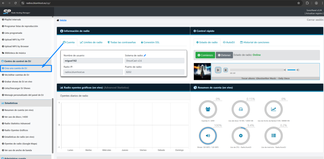Viewport: 324px width, 159px height.
Task: Click the Cerrar sesión link
Action: 315,20
